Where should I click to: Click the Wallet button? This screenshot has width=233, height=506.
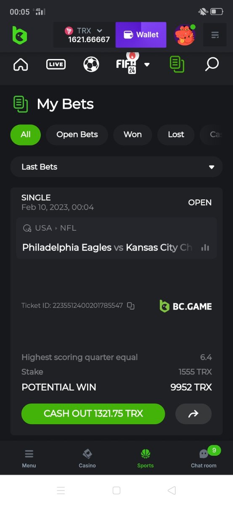click(141, 35)
